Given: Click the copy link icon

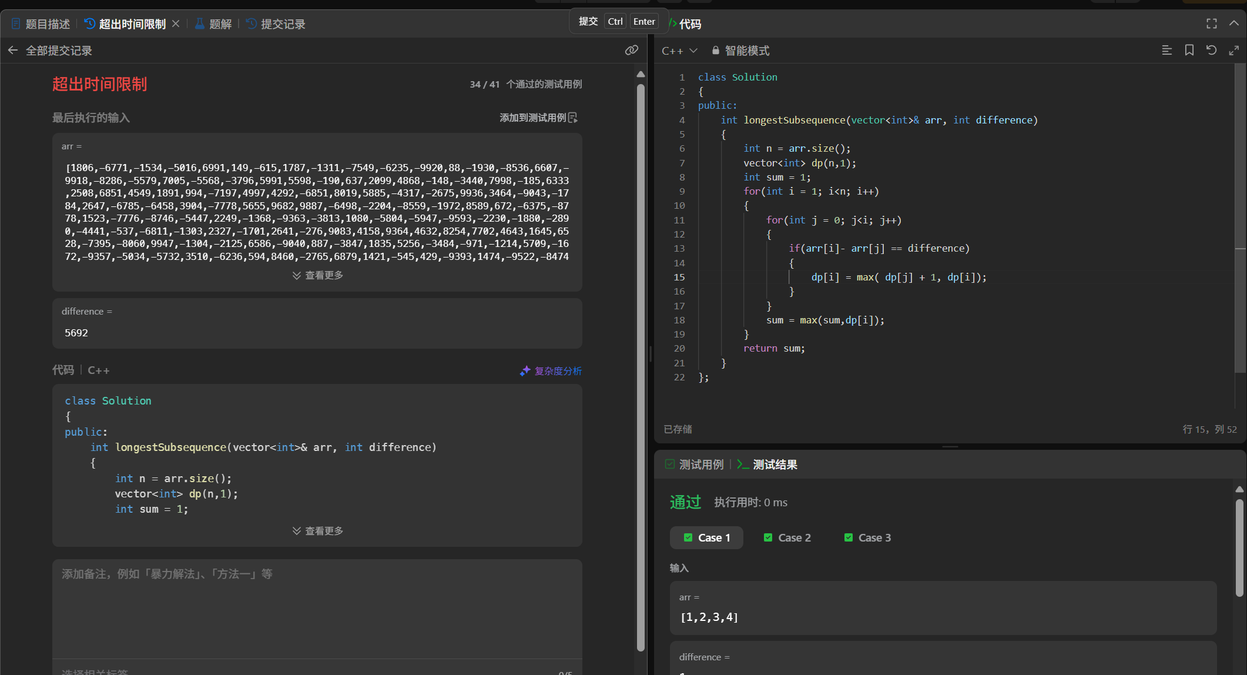Looking at the screenshot, I should pos(632,51).
